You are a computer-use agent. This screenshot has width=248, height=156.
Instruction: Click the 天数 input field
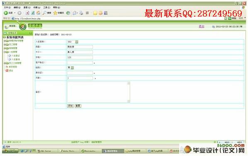80,78
